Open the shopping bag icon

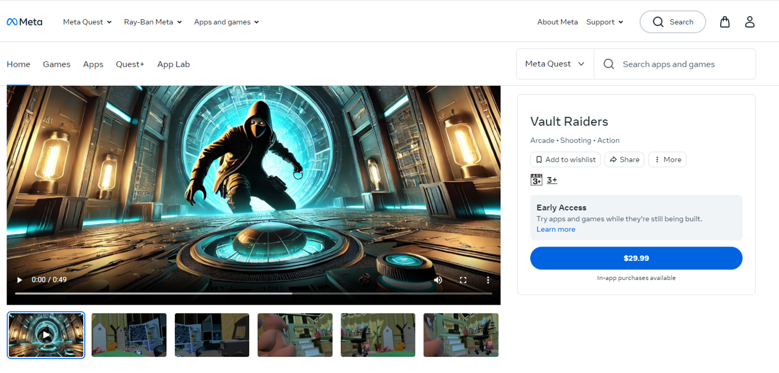pos(725,22)
